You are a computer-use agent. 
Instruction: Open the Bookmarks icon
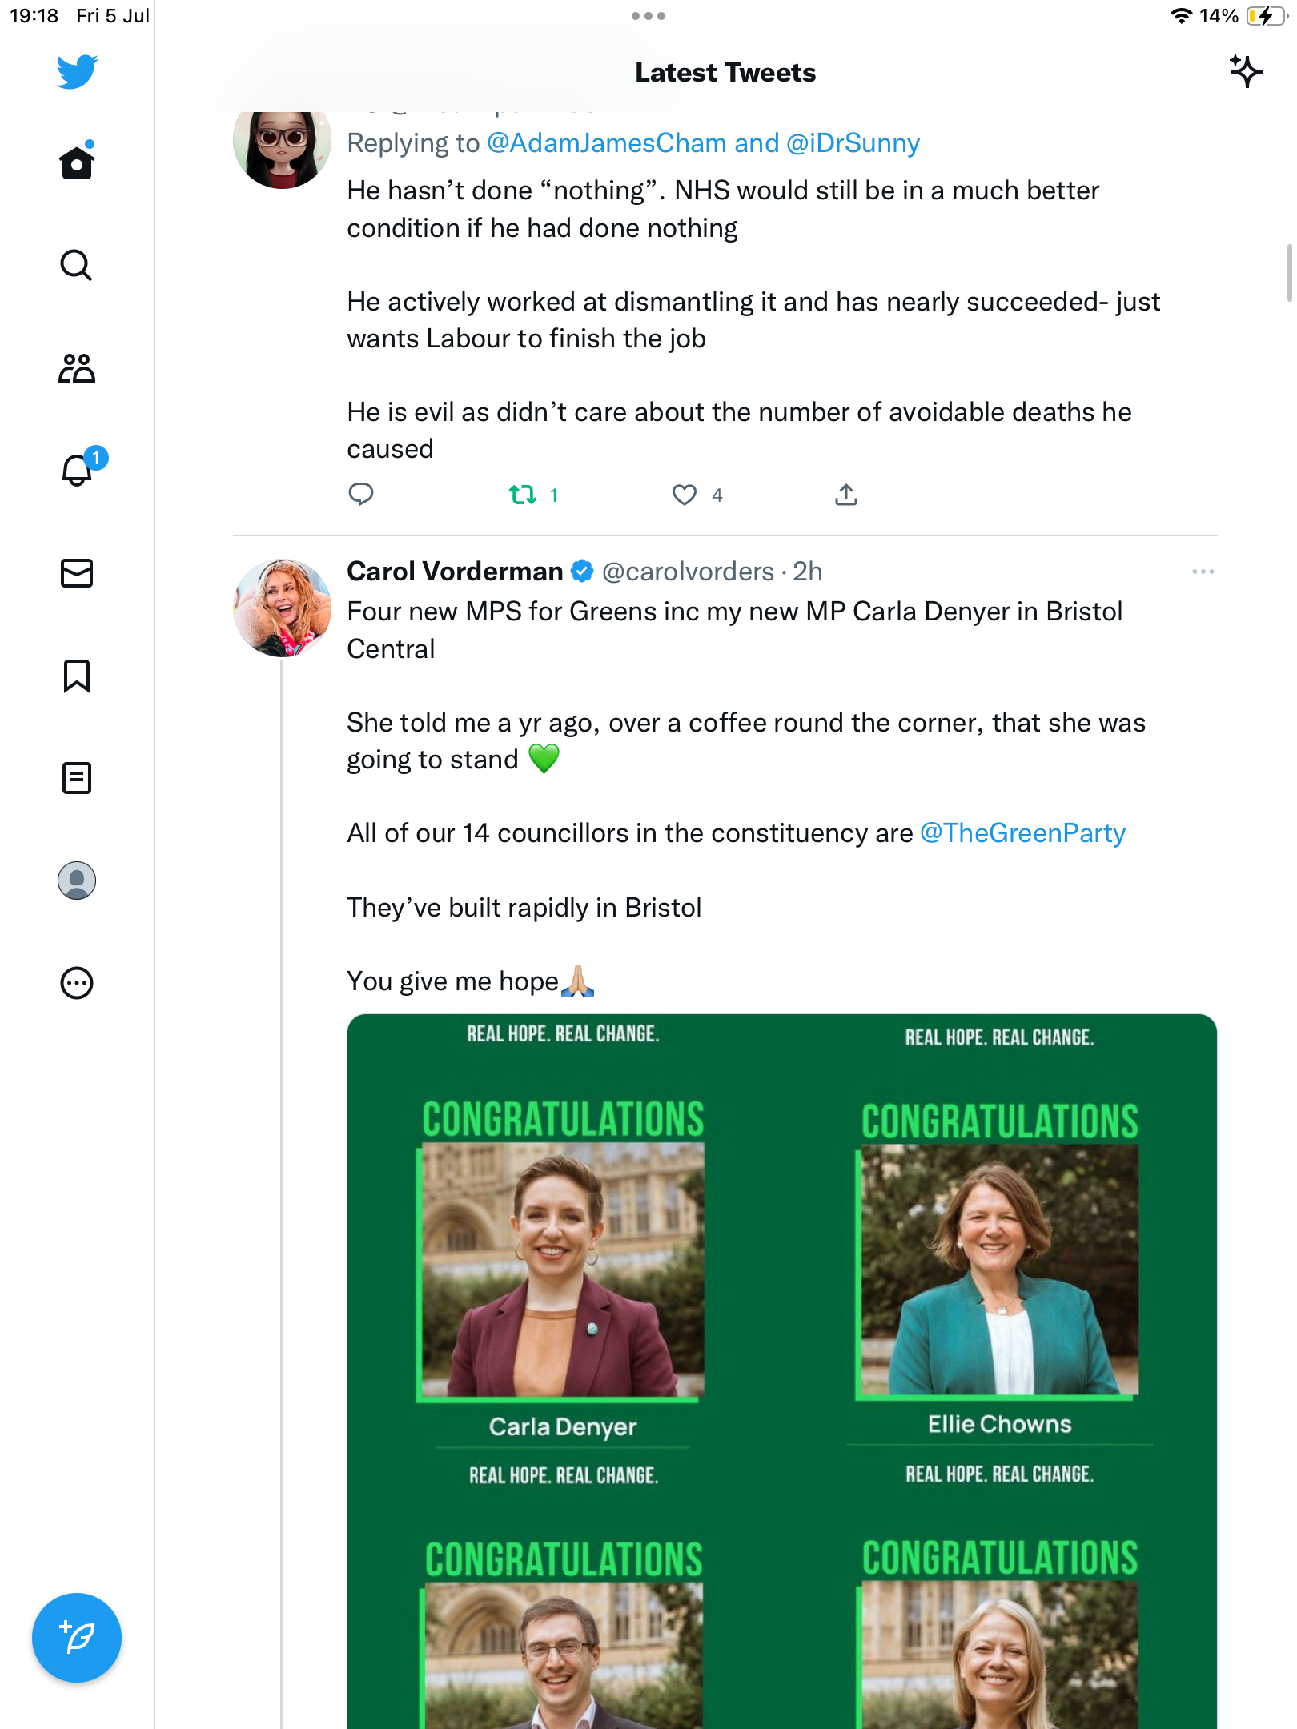77,676
